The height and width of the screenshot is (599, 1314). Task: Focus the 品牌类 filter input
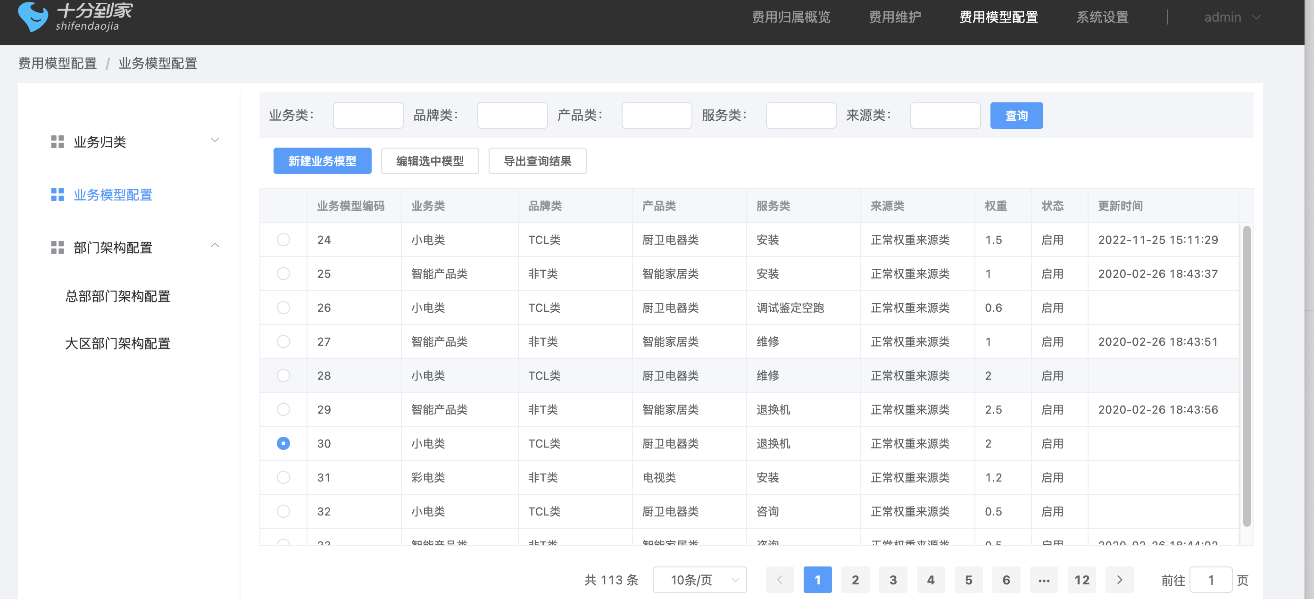tap(512, 115)
